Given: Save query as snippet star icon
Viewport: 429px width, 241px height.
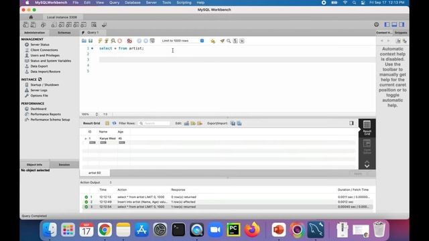Looking at the screenshot, I should 212,41.
